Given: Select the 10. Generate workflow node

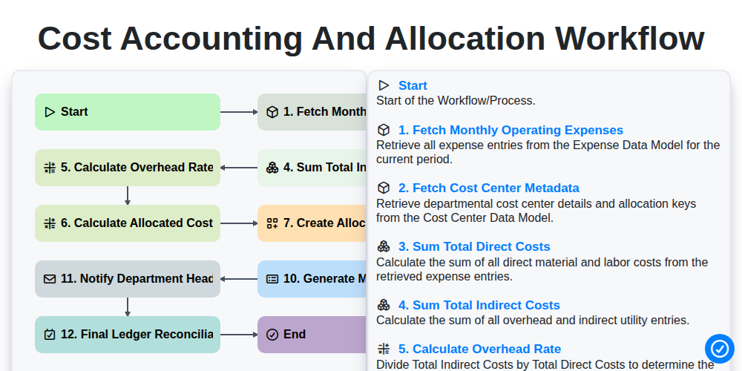Looking at the screenshot, I should [x=312, y=279].
